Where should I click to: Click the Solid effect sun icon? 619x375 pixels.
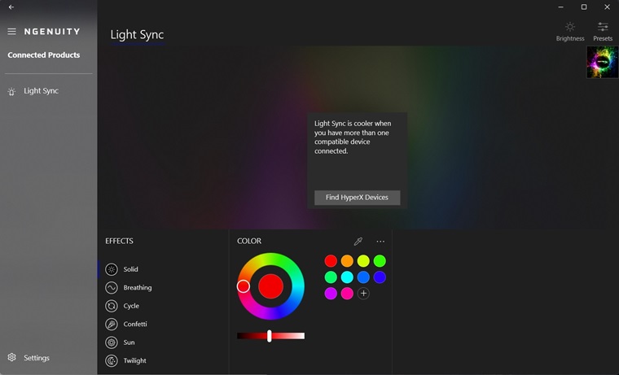[112, 269]
